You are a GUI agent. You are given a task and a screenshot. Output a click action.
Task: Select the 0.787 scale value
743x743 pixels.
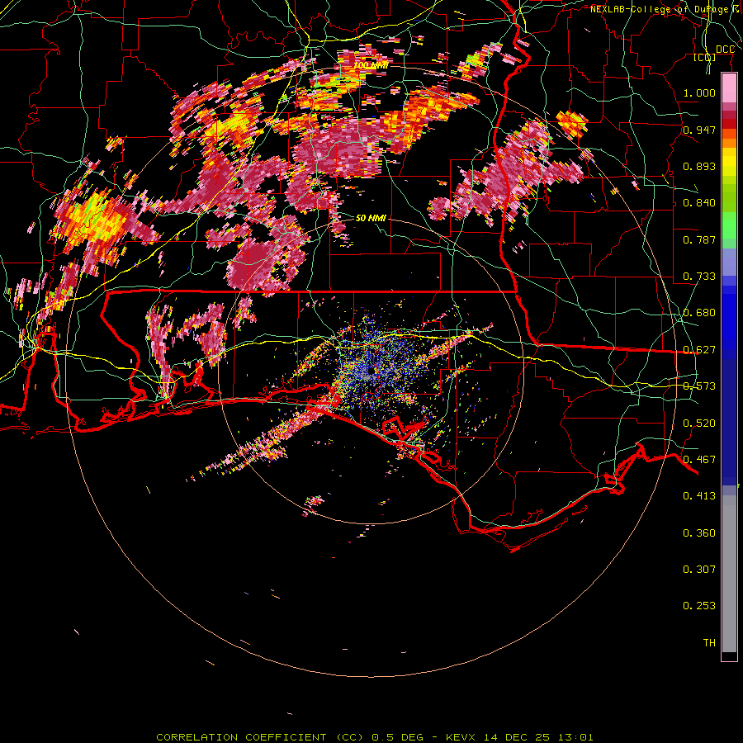[x=699, y=239]
